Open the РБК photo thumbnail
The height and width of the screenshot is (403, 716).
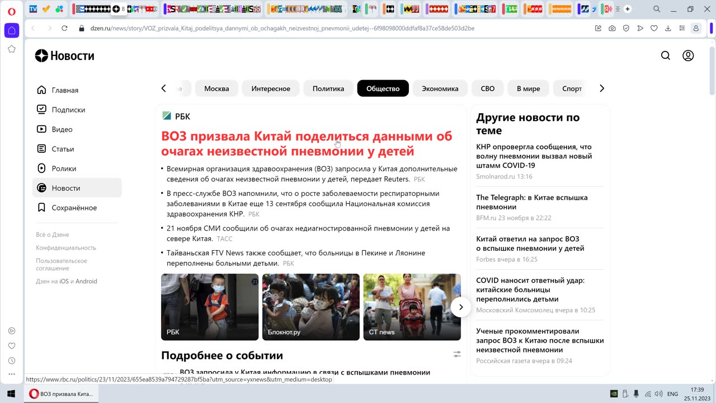[x=210, y=307]
